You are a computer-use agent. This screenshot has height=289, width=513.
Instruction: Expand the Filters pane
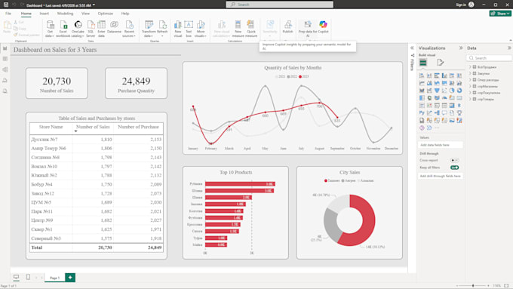click(412, 48)
